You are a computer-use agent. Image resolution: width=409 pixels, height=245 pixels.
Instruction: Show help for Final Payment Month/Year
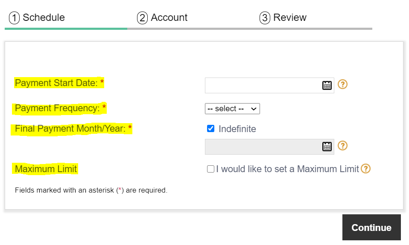coord(342,146)
